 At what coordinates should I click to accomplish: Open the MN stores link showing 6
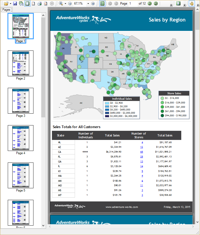click(142, 181)
